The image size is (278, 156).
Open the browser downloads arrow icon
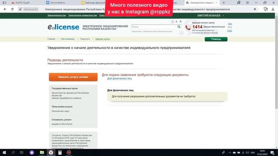coord(273,9)
